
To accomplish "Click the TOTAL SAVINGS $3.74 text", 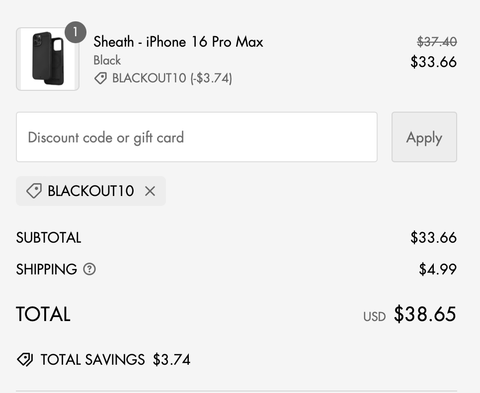I will 115,359.
